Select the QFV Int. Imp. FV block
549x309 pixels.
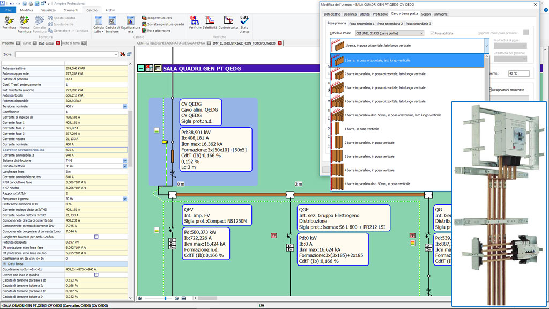218,216
